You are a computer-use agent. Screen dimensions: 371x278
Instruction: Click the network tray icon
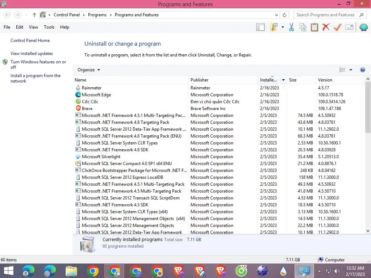[x=328, y=271]
